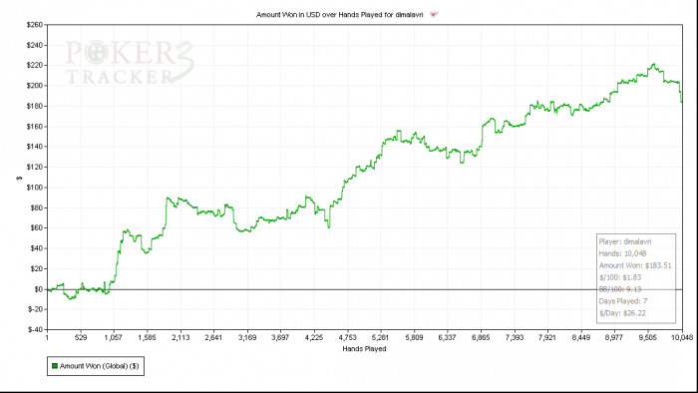Screen dimensions: 698x393
Task: Click the $-20 y-axis tick label
Action: click(x=36, y=309)
